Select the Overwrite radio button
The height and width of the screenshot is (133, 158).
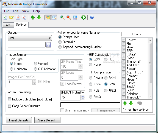[60, 42]
